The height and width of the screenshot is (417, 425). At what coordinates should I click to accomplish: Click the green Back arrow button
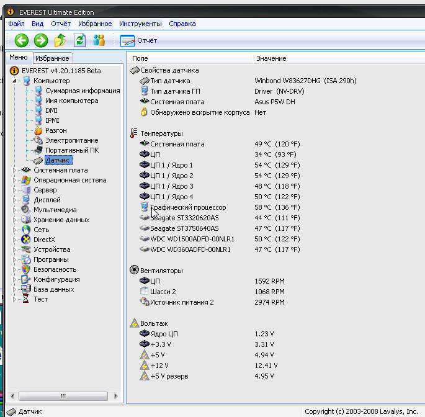[x=22, y=40]
